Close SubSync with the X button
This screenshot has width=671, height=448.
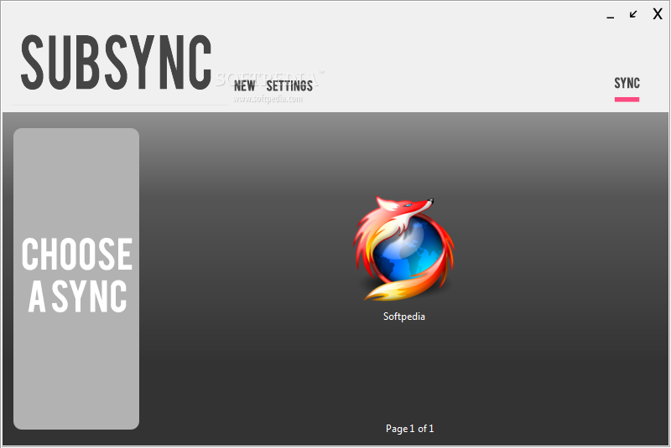point(658,14)
